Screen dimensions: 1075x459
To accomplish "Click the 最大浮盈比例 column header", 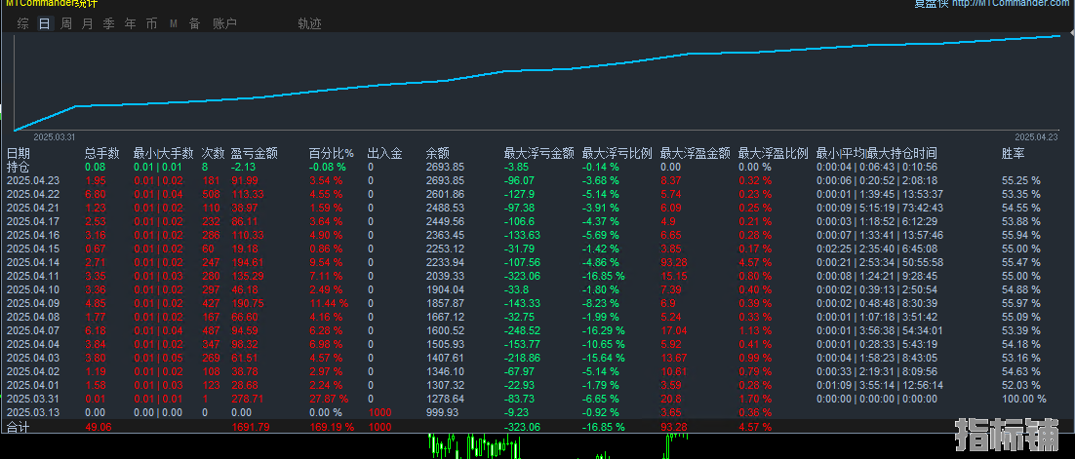I will (774, 153).
